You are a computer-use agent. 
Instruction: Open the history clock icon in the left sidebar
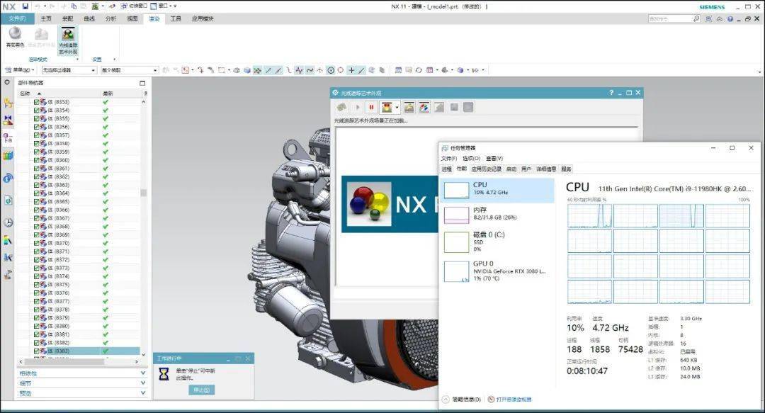[8, 222]
